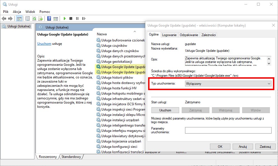Viewport: 278px width, 166px height.
Task: Click gear icon beside Usługa danych czujników
Action: (x=98, y=51)
